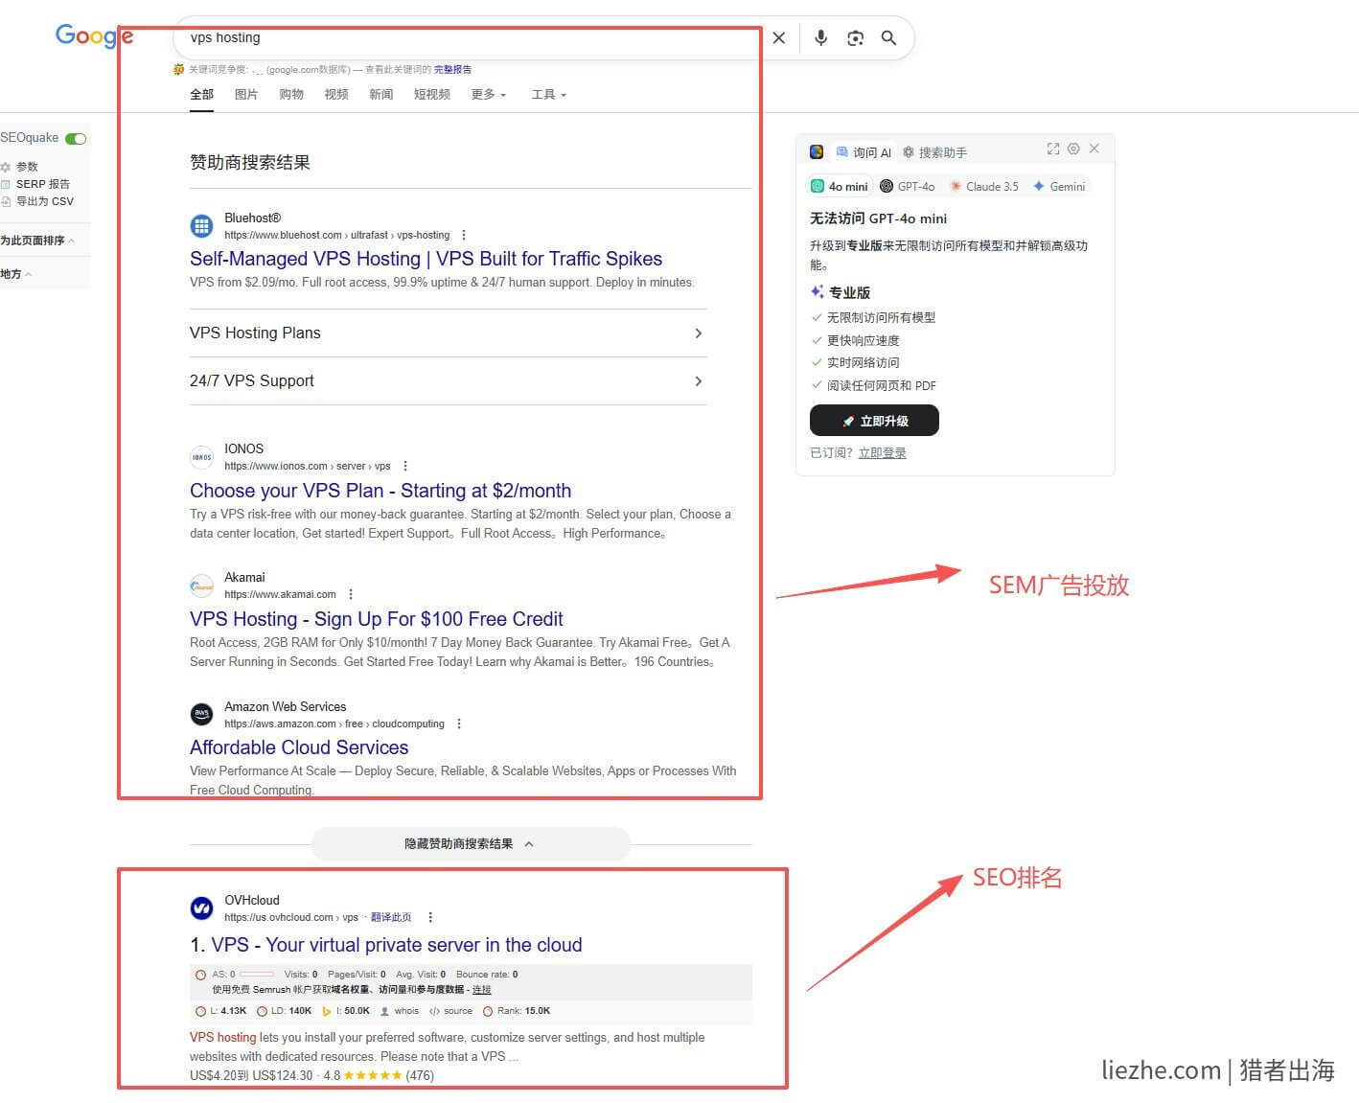
Task: Select the 全部 search tab
Action: click(x=201, y=95)
